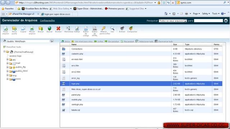Expand the public_html folder node
Screen dimensions: 230x129
click(x=7, y=71)
